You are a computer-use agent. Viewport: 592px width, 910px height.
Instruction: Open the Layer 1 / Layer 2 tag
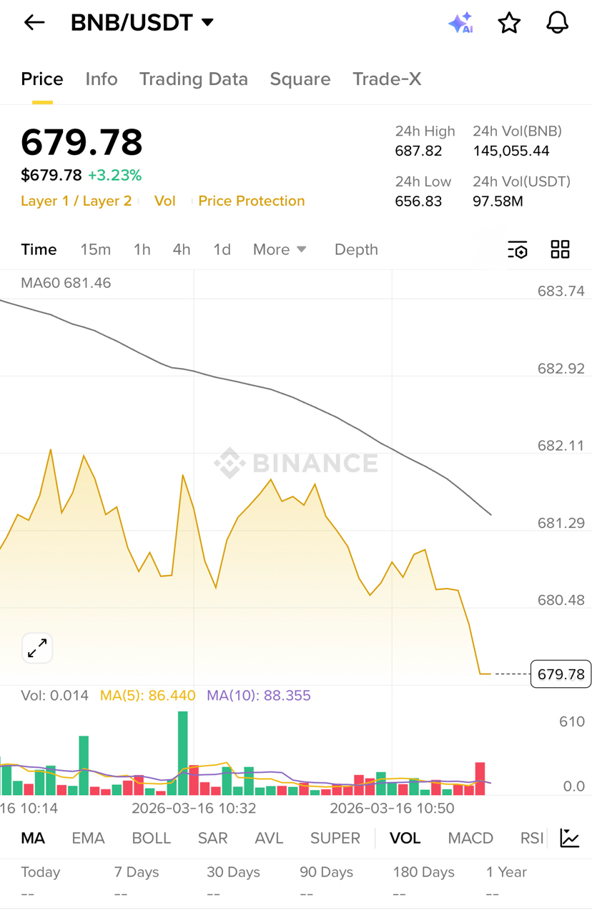click(77, 201)
